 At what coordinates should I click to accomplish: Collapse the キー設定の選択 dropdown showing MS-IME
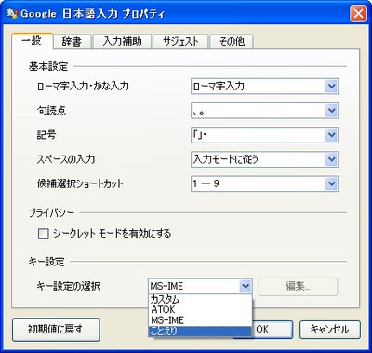(x=200, y=286)
